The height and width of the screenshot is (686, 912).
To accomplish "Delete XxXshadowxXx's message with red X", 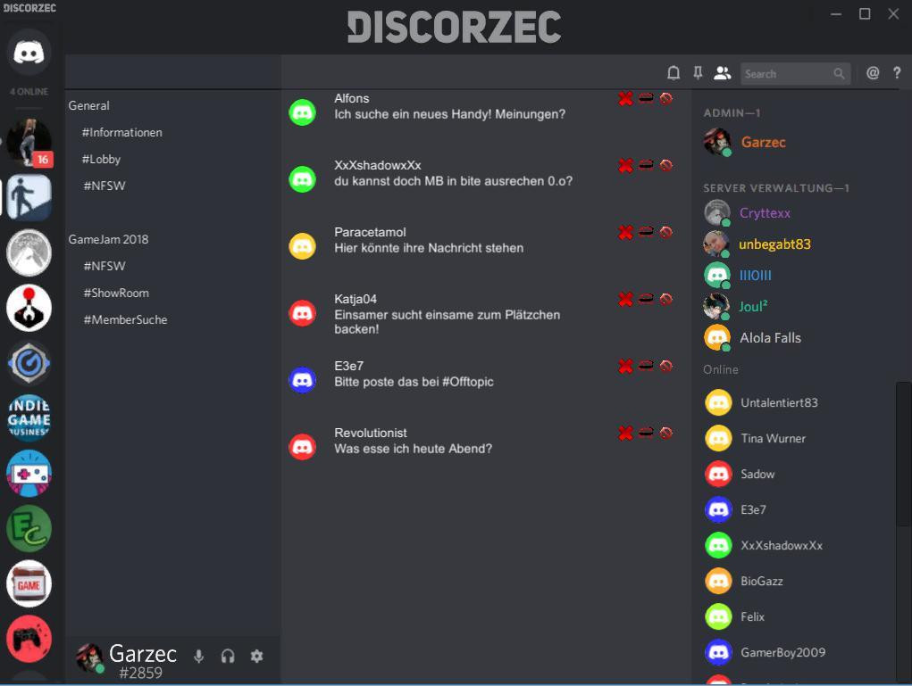I will click(625, 166).
